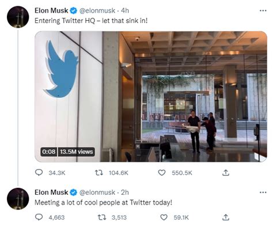Click Elon Musk's avatar on first tweet

click(18, 17)
